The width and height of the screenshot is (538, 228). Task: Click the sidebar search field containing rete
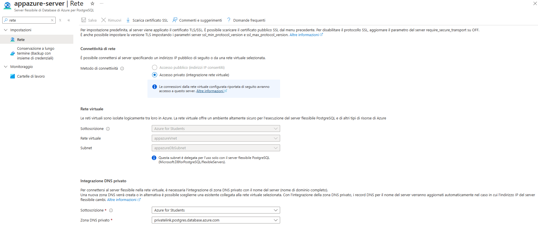(x=29, y=20)
